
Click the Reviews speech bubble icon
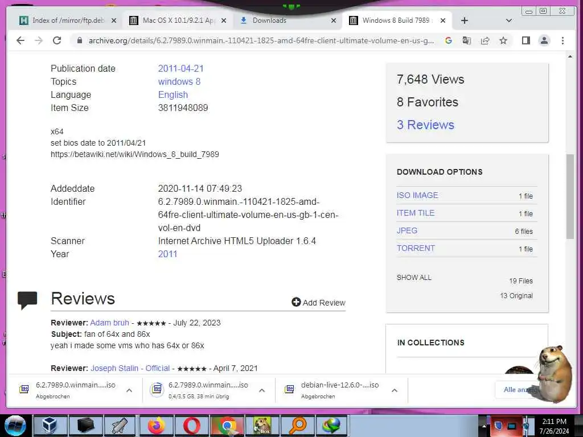pyautogui.click(x=27, y=300)
